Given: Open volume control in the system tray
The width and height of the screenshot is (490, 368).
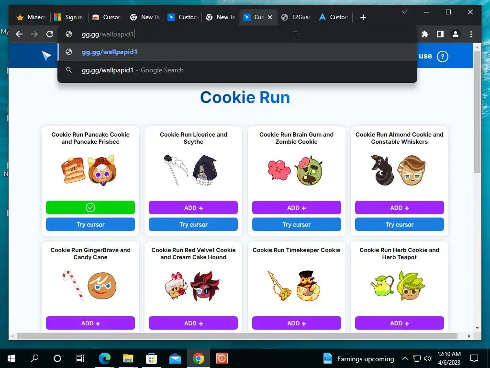Looking at the screenshot, I should [428, 358].
